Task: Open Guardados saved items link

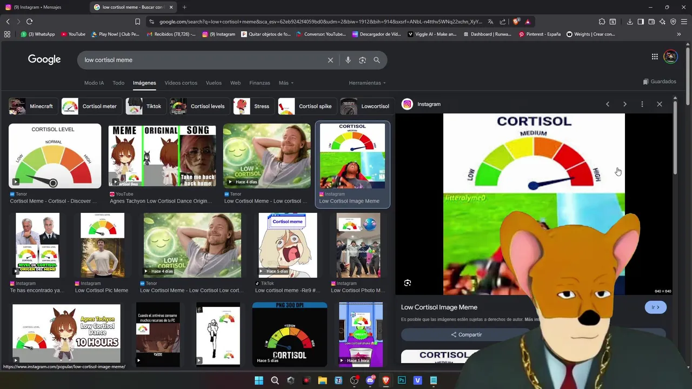Action: [660, 82]
